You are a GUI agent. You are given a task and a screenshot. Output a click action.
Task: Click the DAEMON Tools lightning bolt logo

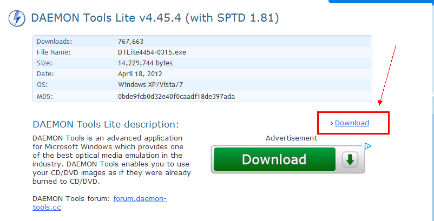pyautogui.click(x=16, y=19)
